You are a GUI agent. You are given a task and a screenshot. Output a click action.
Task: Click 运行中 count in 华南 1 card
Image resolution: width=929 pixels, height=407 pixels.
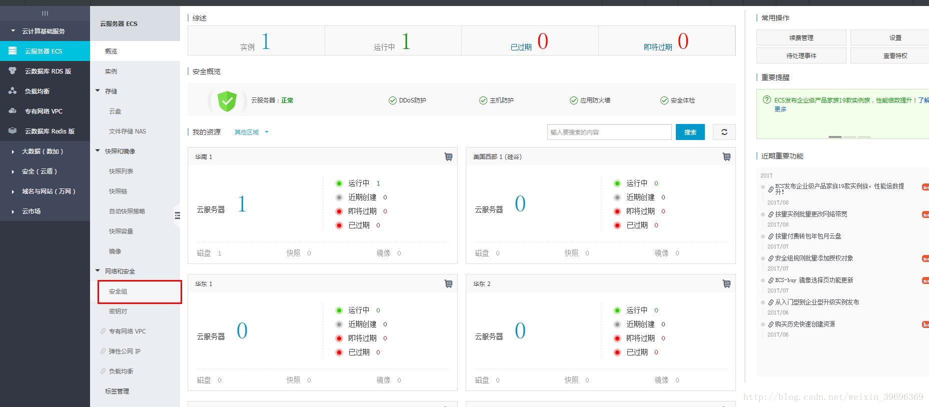(378, 183)
